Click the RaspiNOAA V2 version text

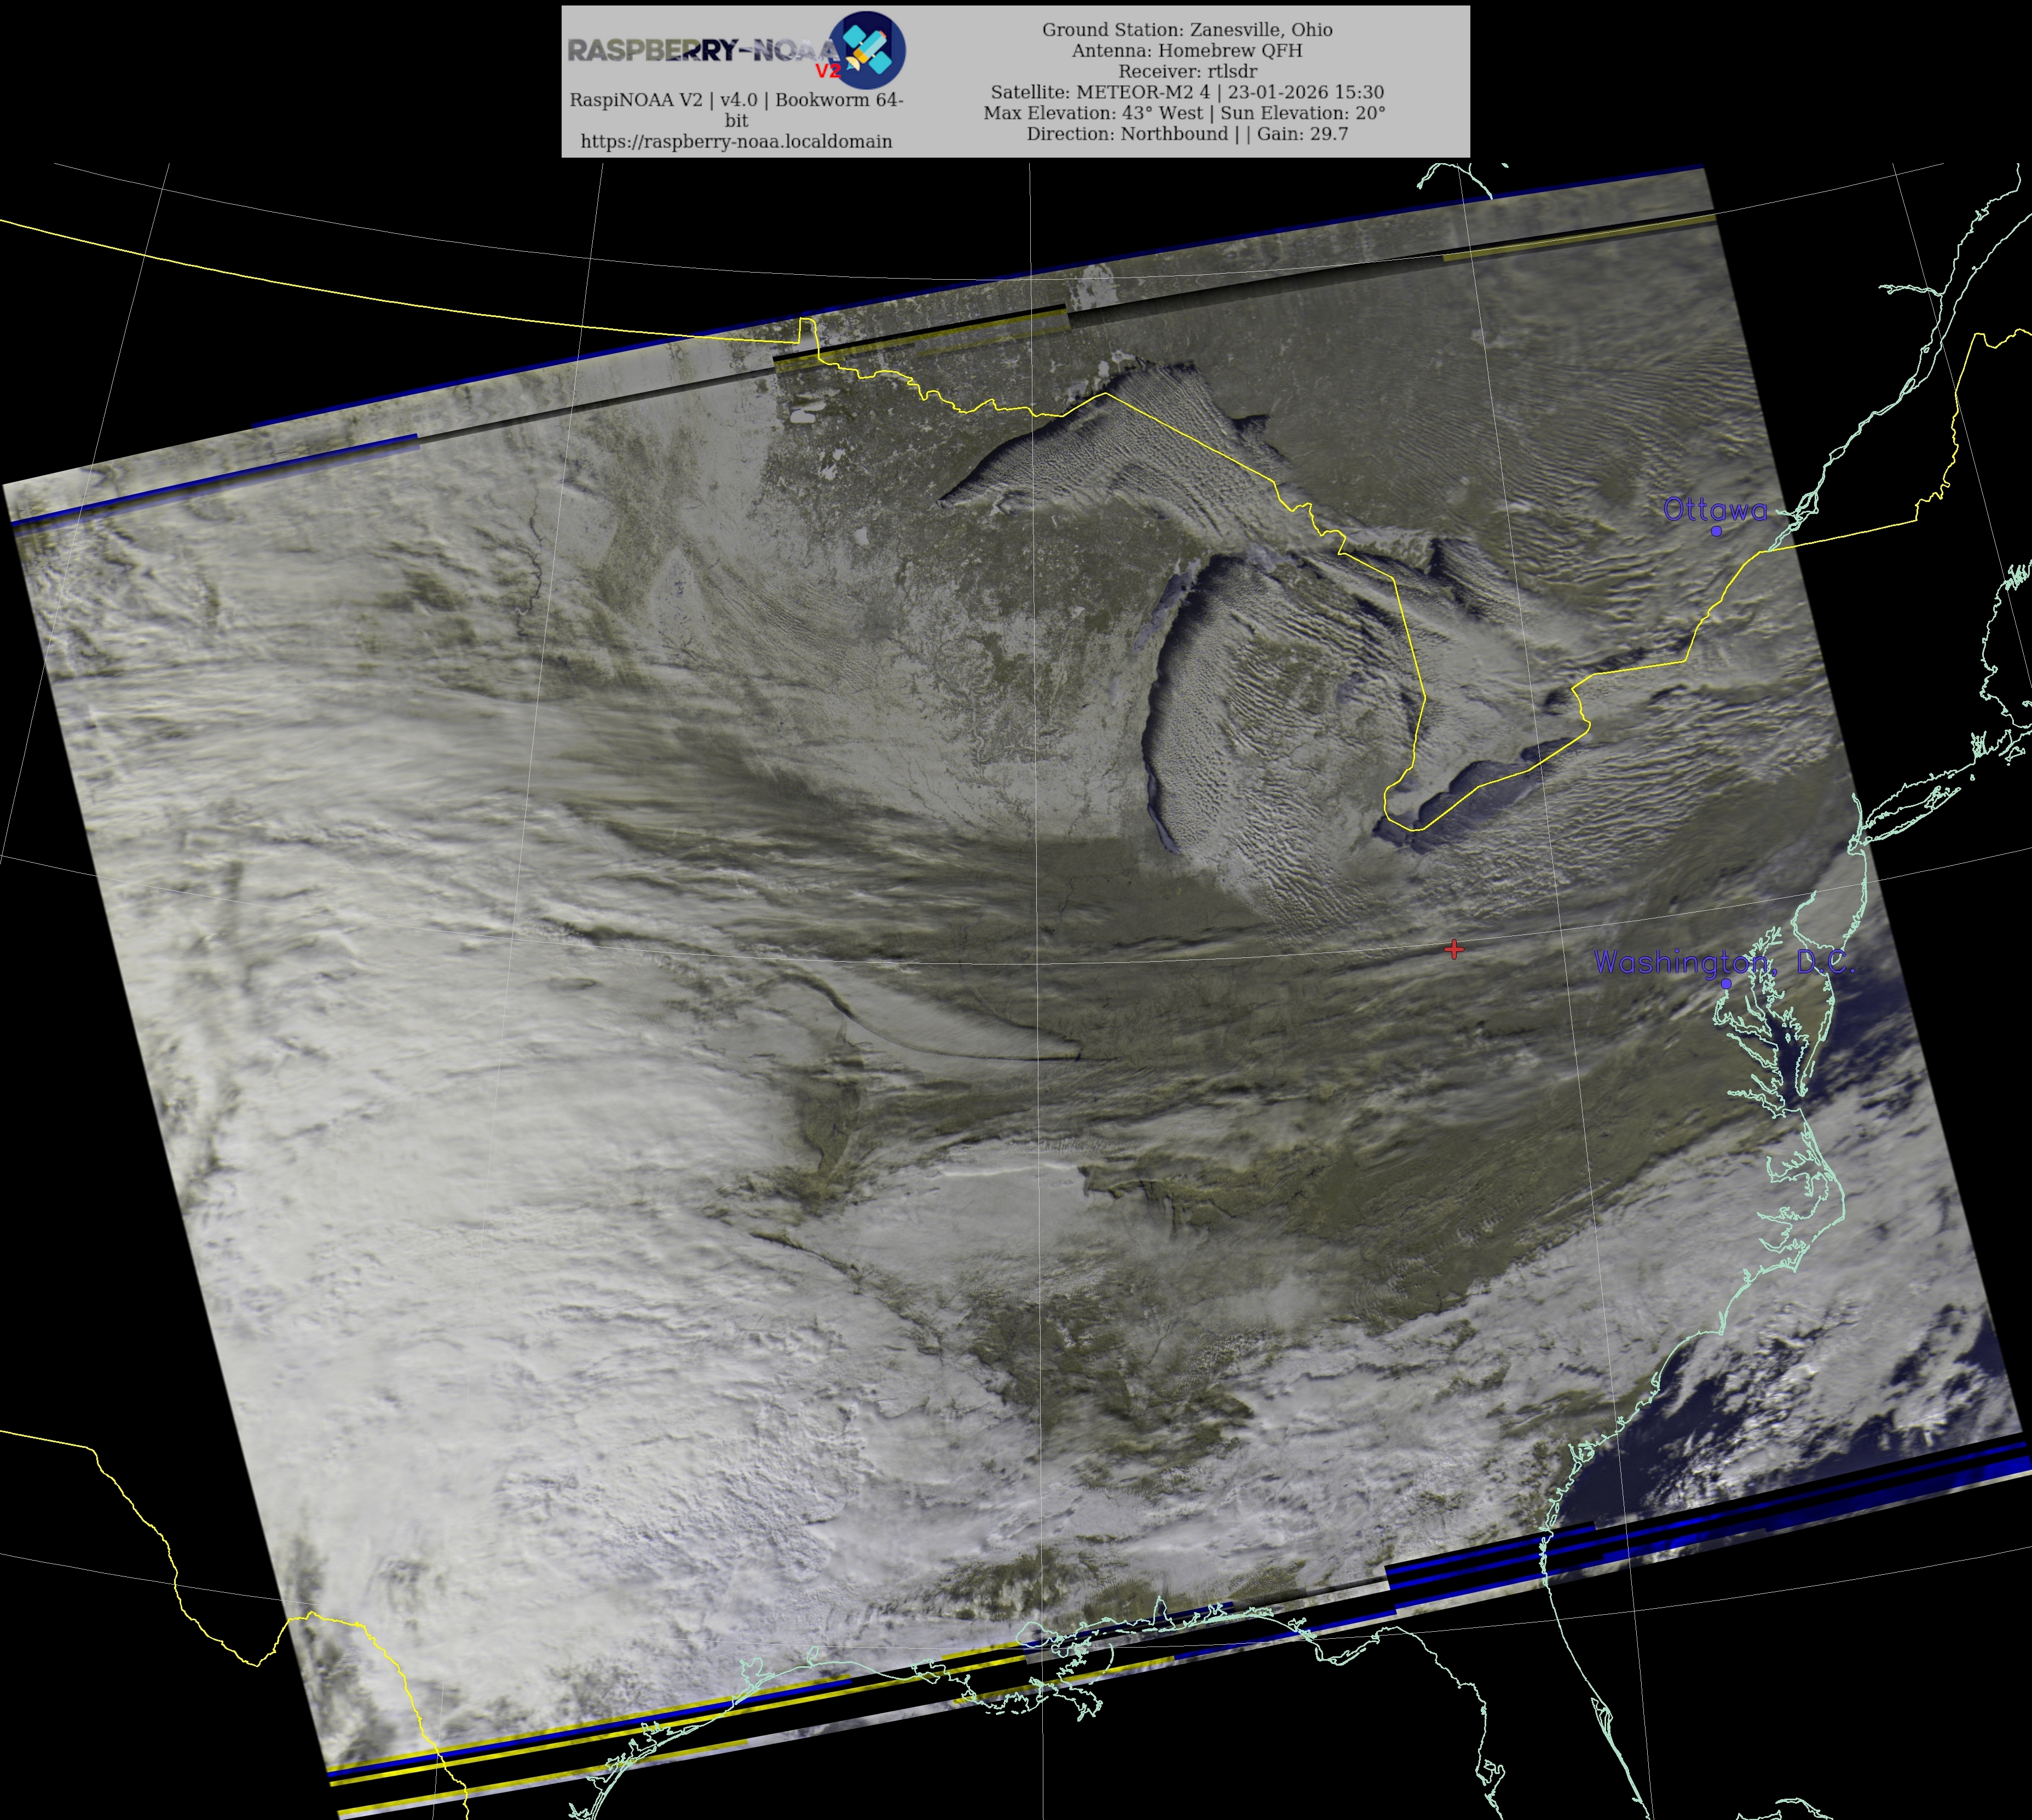click(736, 100)
